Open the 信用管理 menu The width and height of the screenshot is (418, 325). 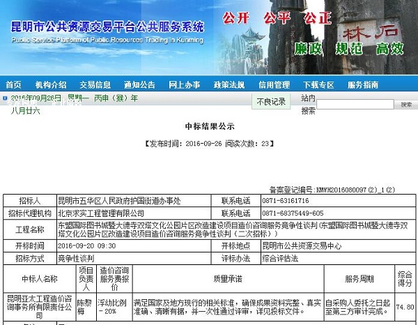point(274,84)
